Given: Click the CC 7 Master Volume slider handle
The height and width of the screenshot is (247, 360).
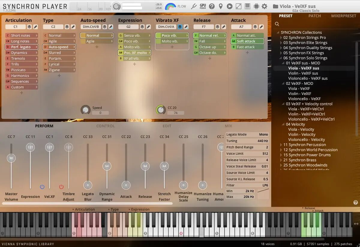Looking at the screenshot, I should [11, 158].
